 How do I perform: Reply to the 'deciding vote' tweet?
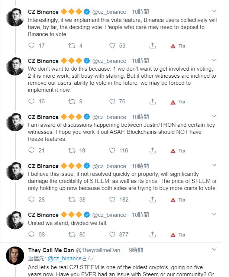tap(32, 46)
